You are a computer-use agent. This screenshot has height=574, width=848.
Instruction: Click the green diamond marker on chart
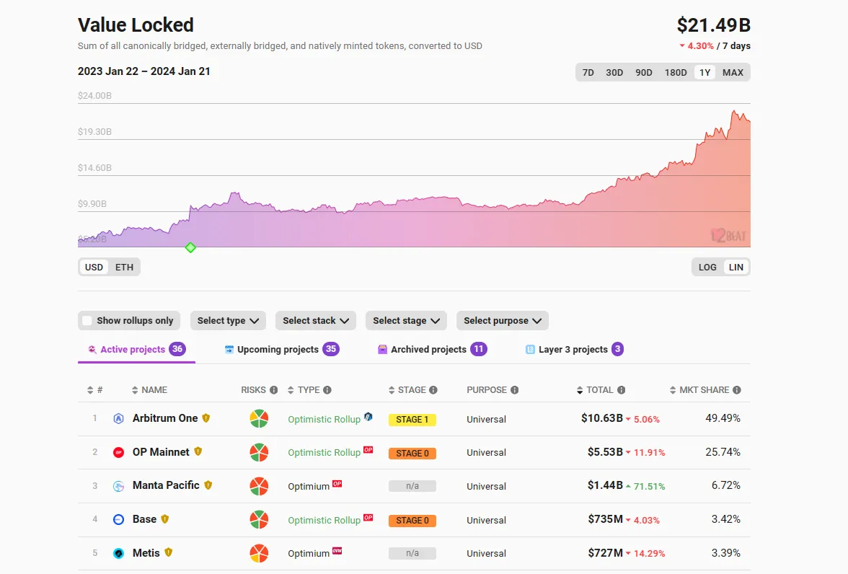(190, 247)
